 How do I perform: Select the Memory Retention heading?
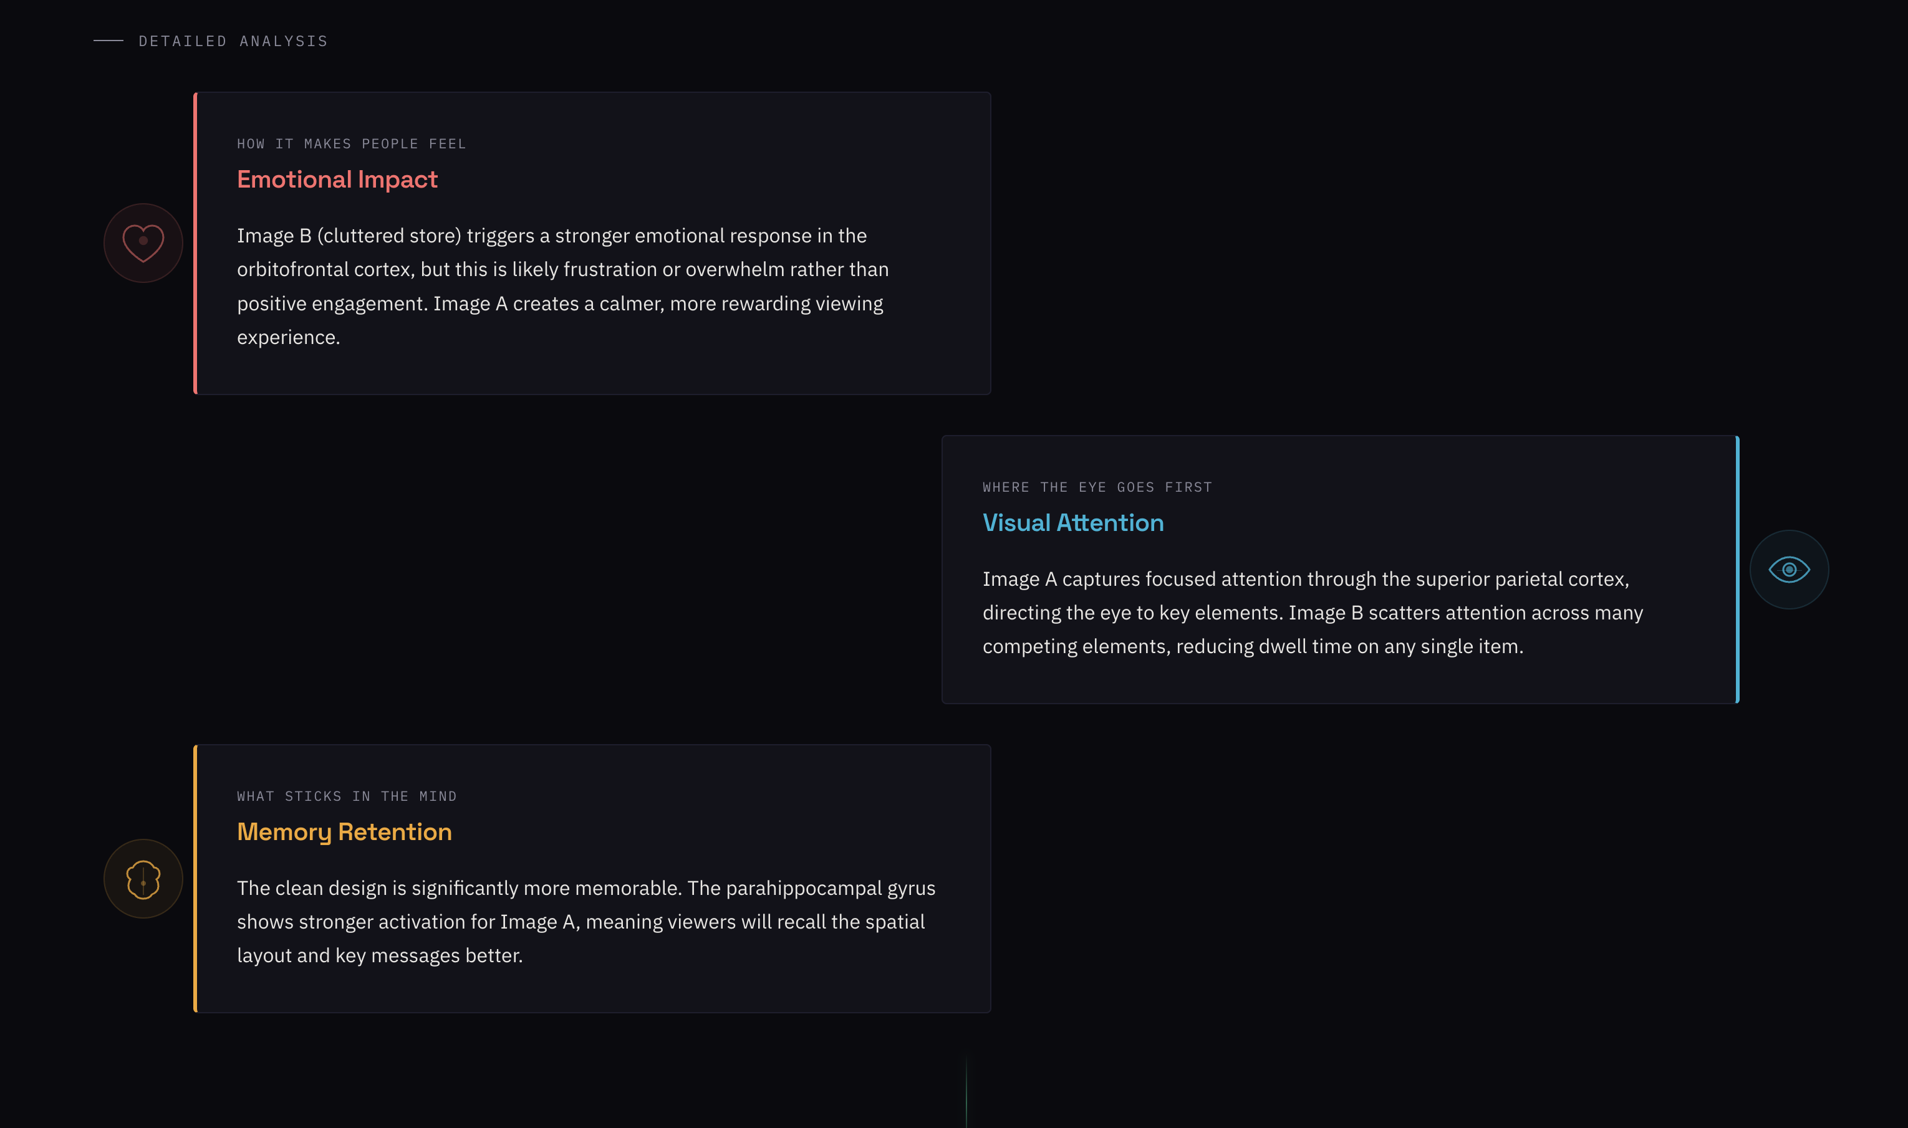[x=344, y=833]
